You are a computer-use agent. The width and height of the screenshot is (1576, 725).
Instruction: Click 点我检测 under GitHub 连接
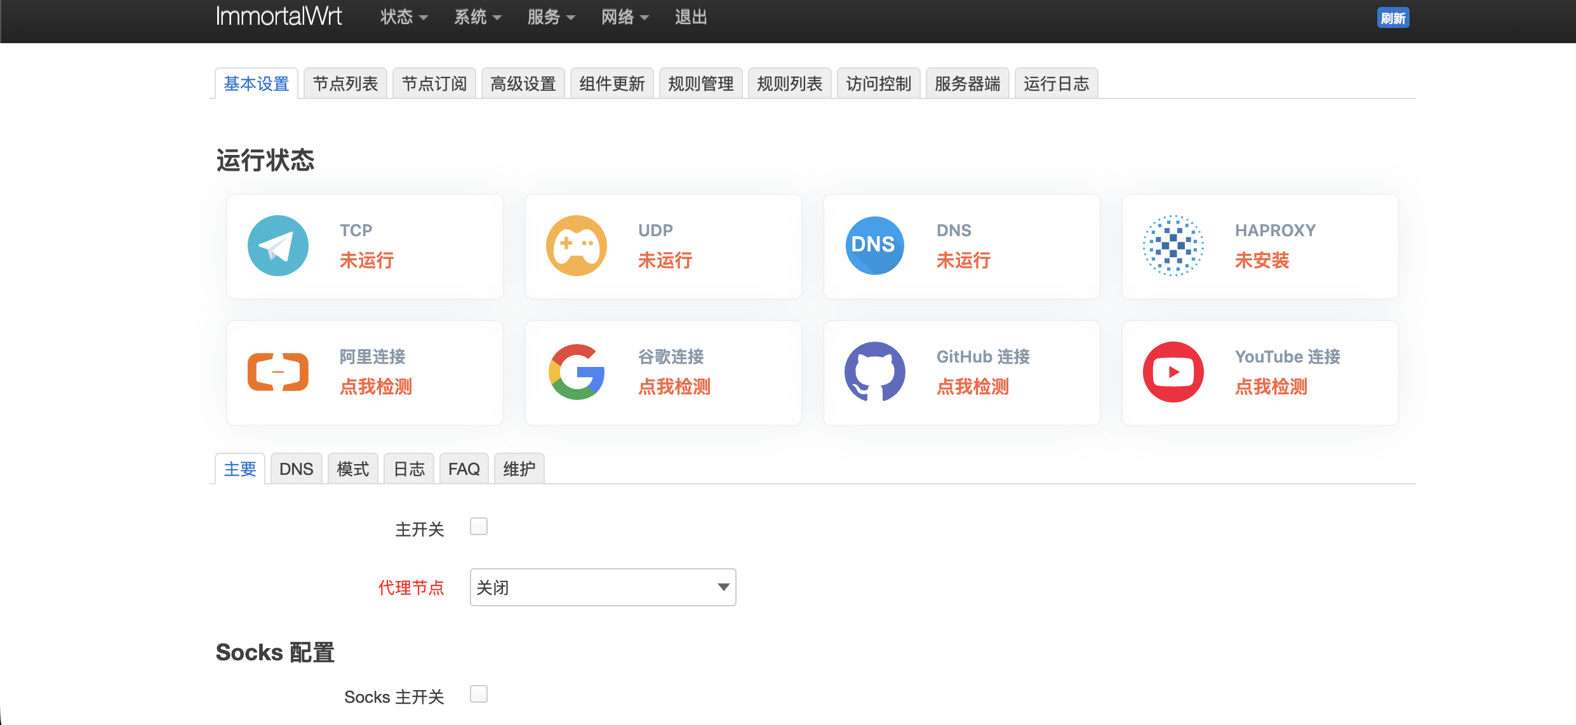click(x=973, y=386)
